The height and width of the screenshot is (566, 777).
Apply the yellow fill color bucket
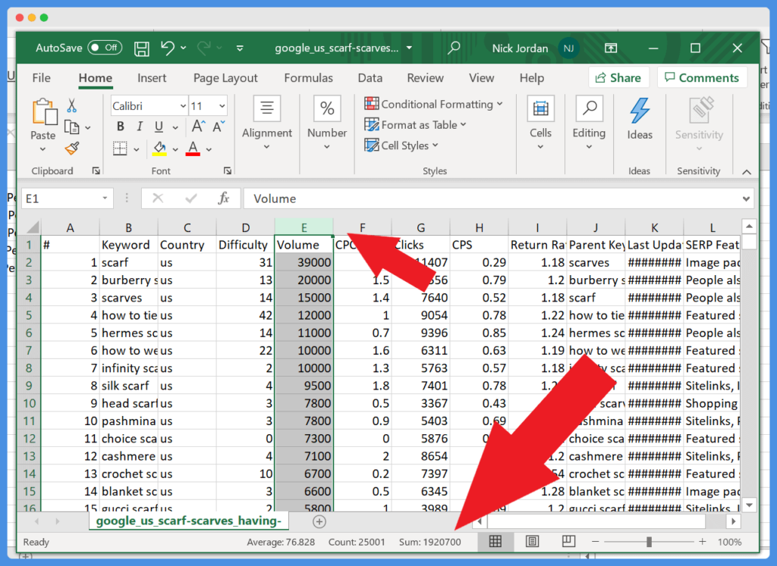(159, 149)
